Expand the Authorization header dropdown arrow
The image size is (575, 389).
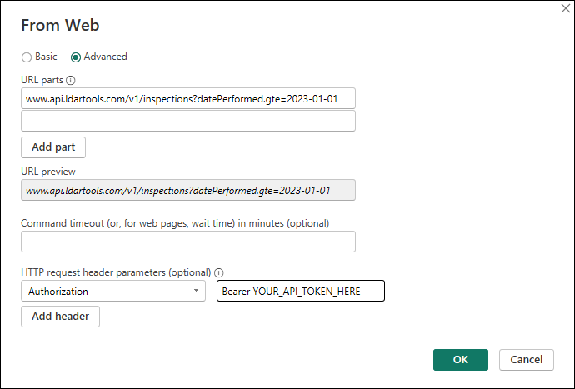pyautogui.click(x=196, y=291)
